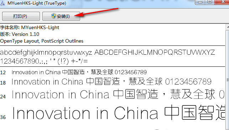Image resolution: width=229 pixels, height=130 pixels.
Task: Click the 打印(P) print button
Action: coord(21,16)
